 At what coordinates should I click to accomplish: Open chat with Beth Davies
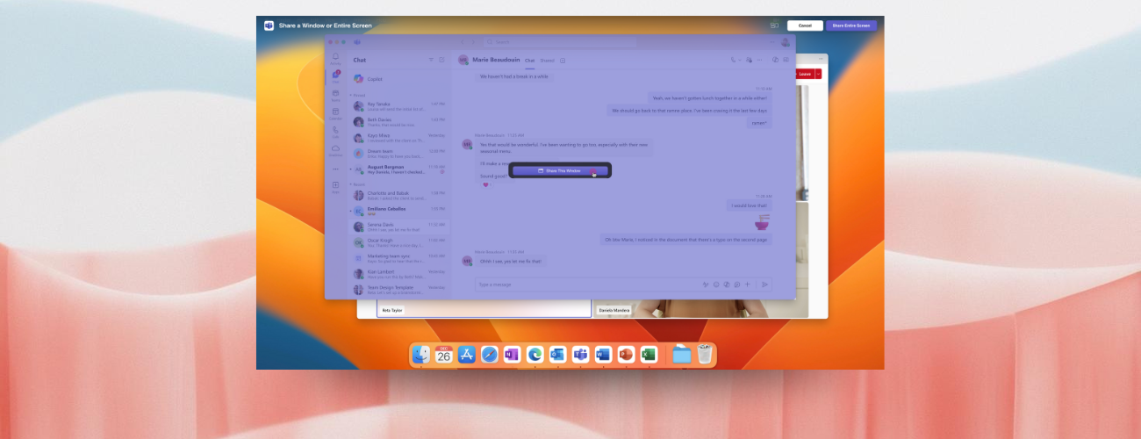click(400, 122)
